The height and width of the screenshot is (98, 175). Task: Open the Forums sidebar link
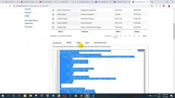(x=28, y=9)
